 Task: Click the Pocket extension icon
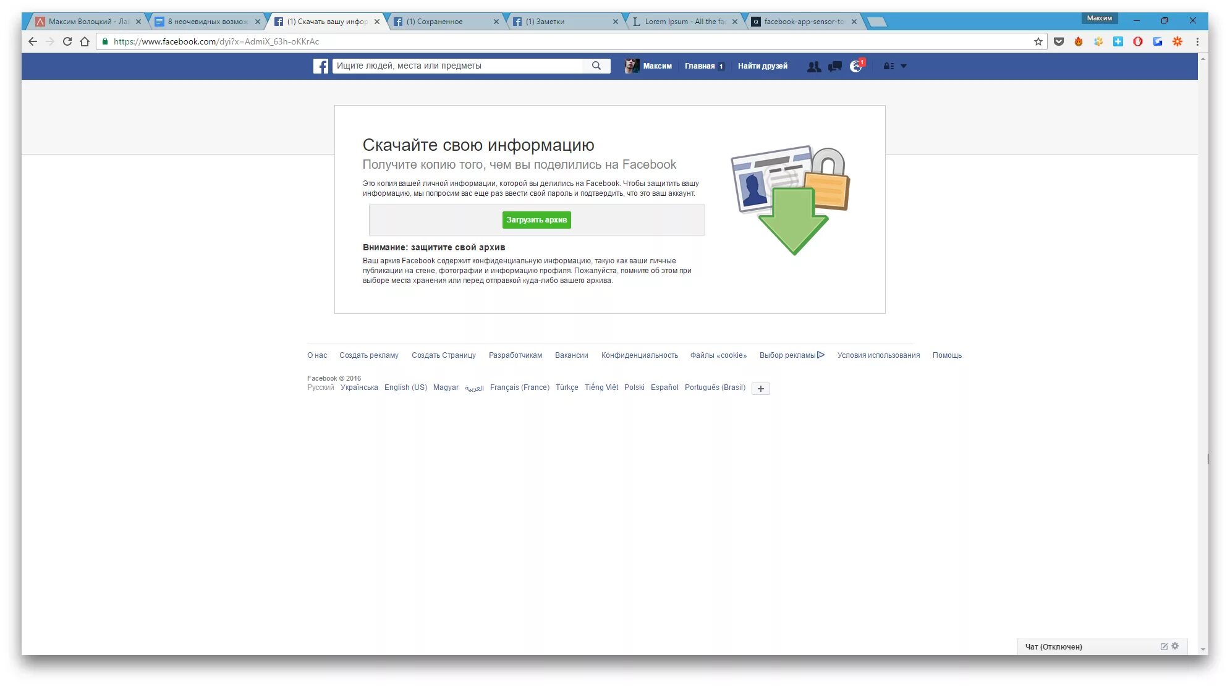(1059, 41)
